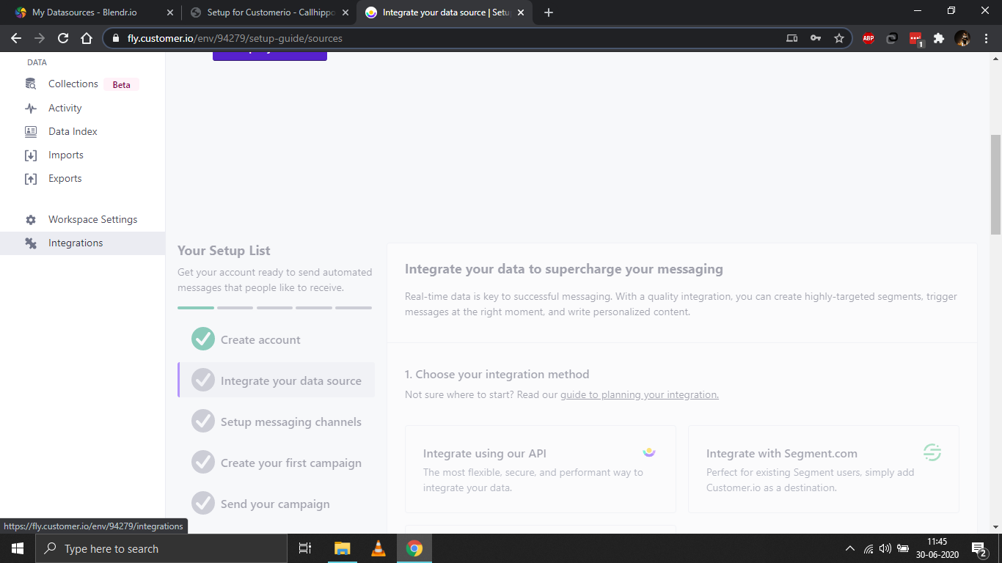
Task: Click the purple button at page top
Action: (x=270, y=56)
